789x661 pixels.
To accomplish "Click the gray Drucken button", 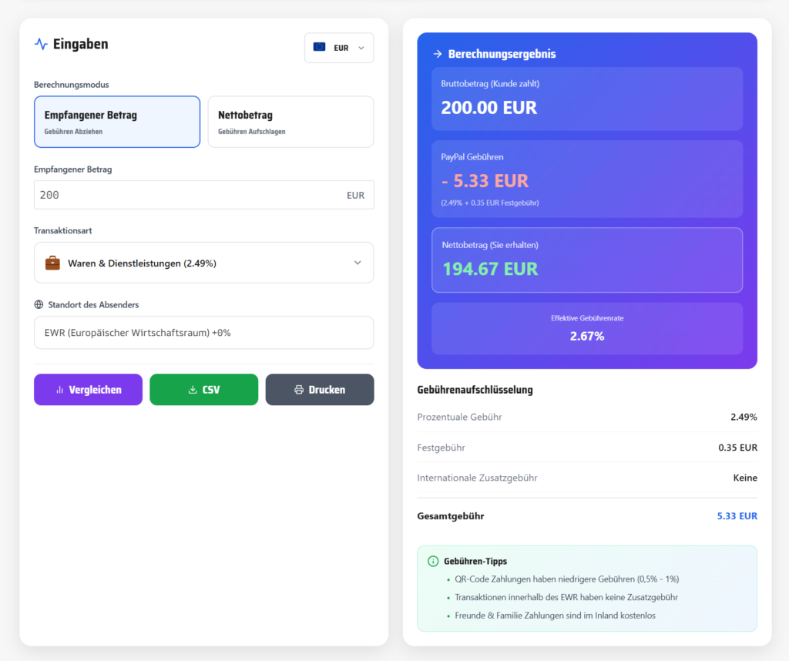I will pyautogui.click(x=319, y=390).
